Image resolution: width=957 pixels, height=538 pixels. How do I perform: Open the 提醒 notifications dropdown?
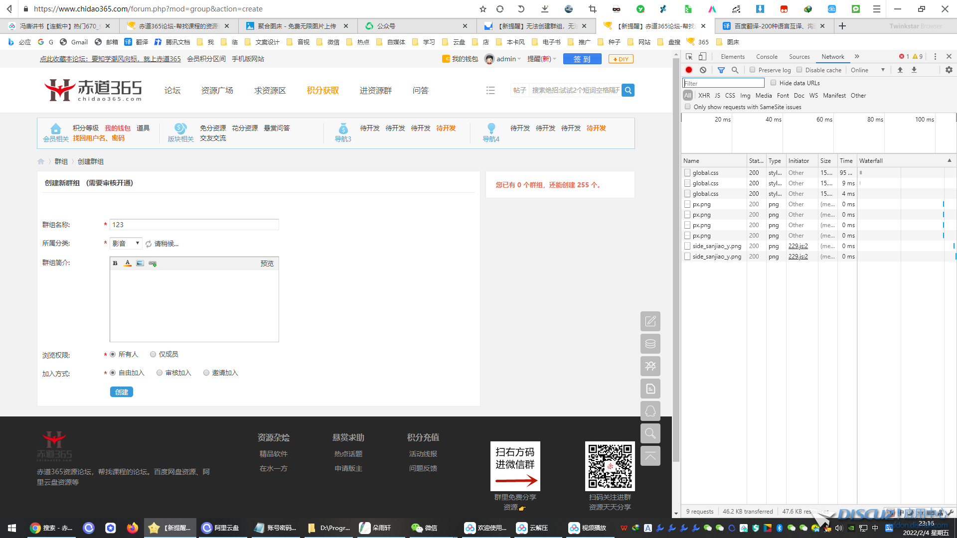pyautogui.click(x=542, y=59)
